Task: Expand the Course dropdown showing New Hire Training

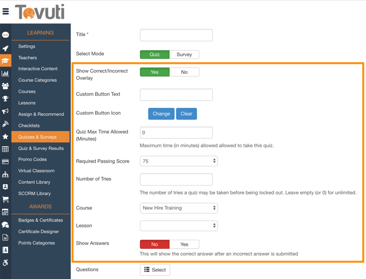Action: click(x=179, y=208)
